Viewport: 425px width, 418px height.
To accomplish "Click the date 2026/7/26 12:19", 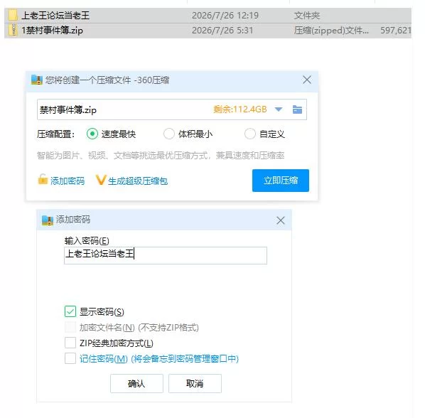I will [x=225, y=16].
